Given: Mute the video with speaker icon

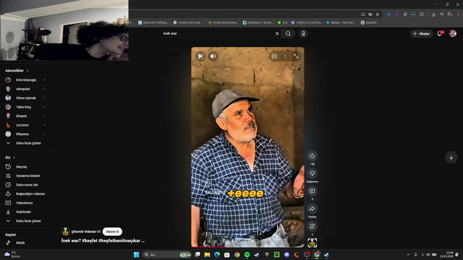Looking at the screenshot, I should pos(213,56).
